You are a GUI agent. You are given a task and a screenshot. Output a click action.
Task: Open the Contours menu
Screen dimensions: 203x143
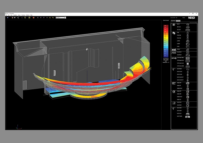(x=23, y=15)
